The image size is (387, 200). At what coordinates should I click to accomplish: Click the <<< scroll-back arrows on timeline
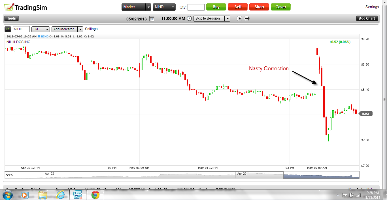tap(9, 175)
